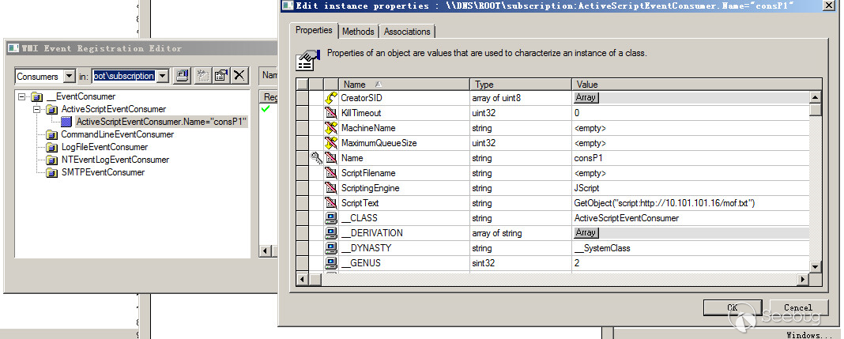Click the MachineName property icon

(x=331, y=128)
